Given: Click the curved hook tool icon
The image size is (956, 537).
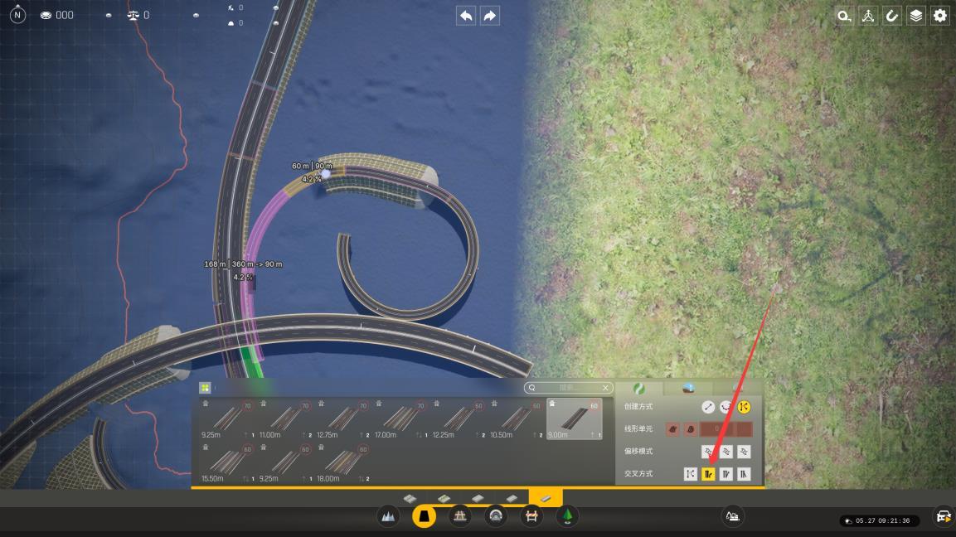Looking at the screenshot, I should [x=892, y=16].
